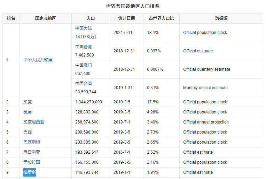The width and height of the screenshot is (266, 179).
Task: Click the 数据源 column header
Action: 221,18
